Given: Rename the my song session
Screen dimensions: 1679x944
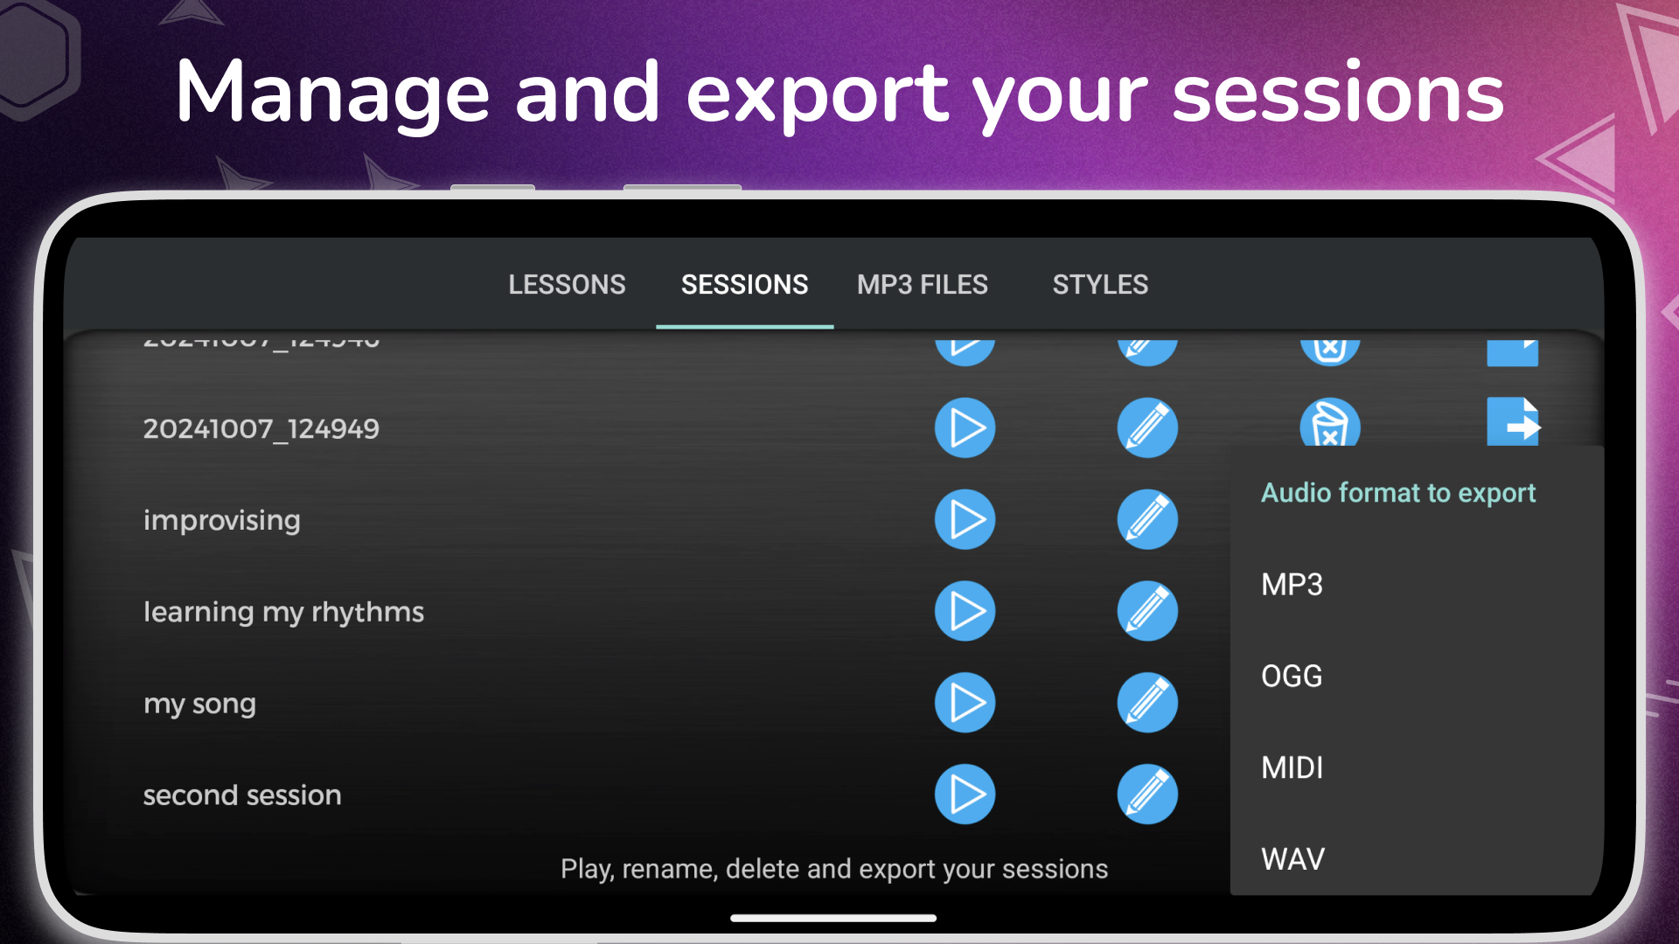Looking at the screenshot, I should pos(1146,703).
